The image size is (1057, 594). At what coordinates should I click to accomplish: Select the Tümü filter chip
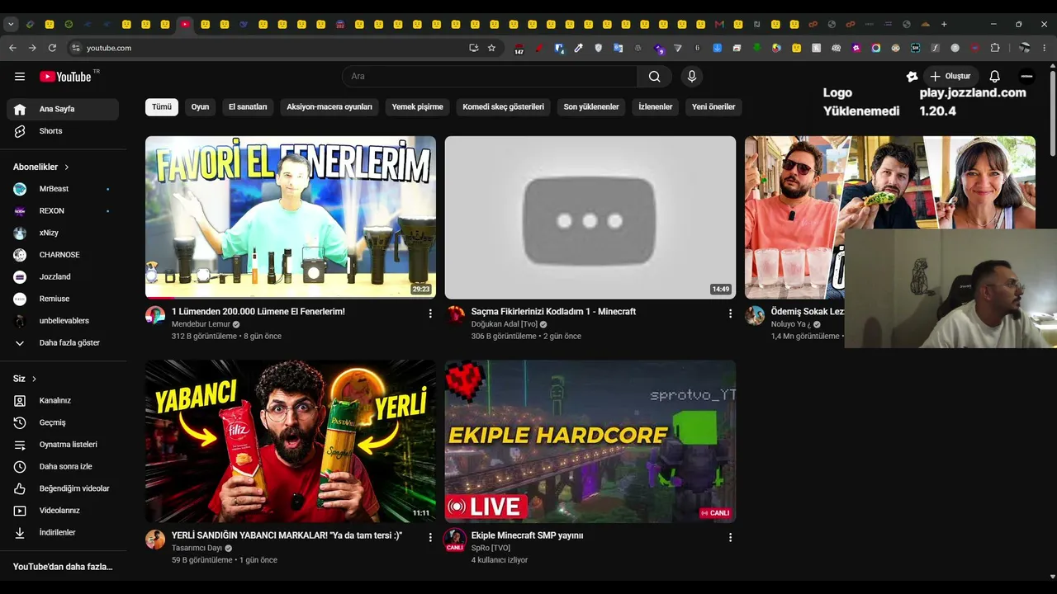pyautogui.click(x=162, y=106)
